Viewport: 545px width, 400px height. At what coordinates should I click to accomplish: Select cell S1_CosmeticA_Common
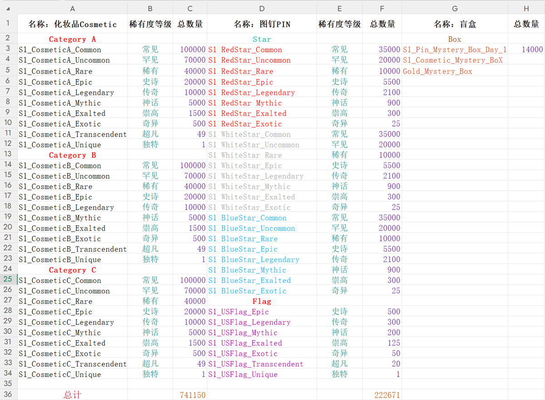tap(73, 50)
